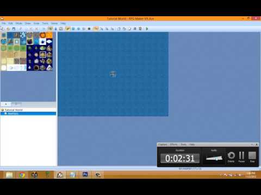Stop the screen recording
The image size is (261, 195).
tap(252, 157)
